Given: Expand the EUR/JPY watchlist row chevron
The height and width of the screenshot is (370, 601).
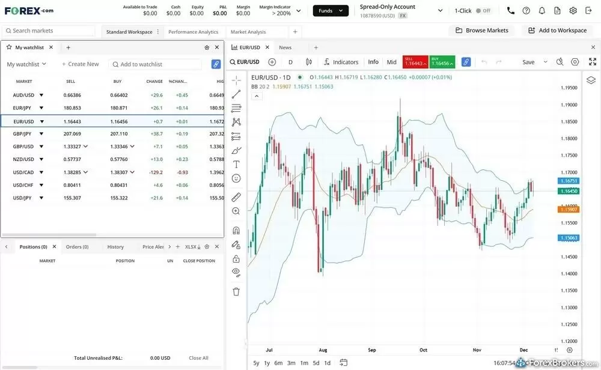Looking at the screenshot, I should pyautogui.click(x=41, y=108).
